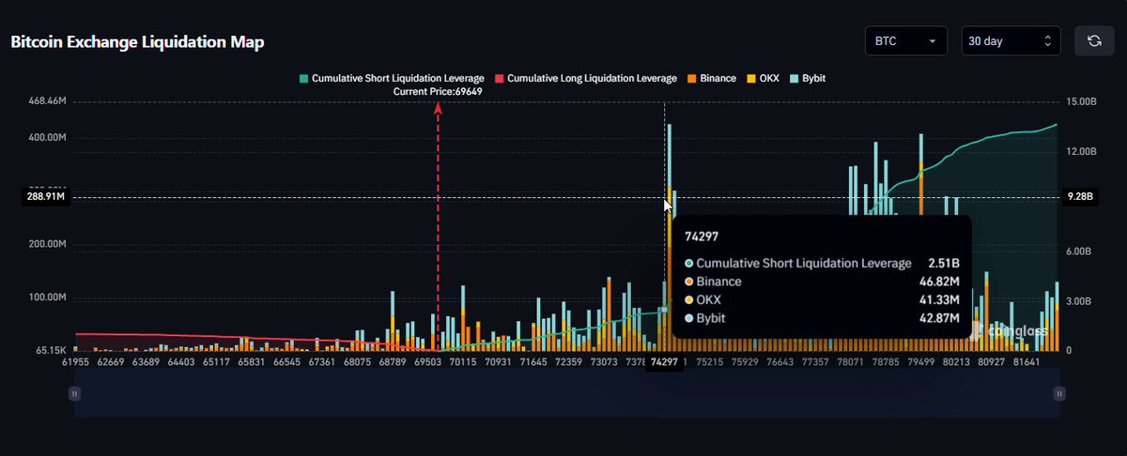Click left handle of range slider
Screen dimensions: 1127x456
73,395
